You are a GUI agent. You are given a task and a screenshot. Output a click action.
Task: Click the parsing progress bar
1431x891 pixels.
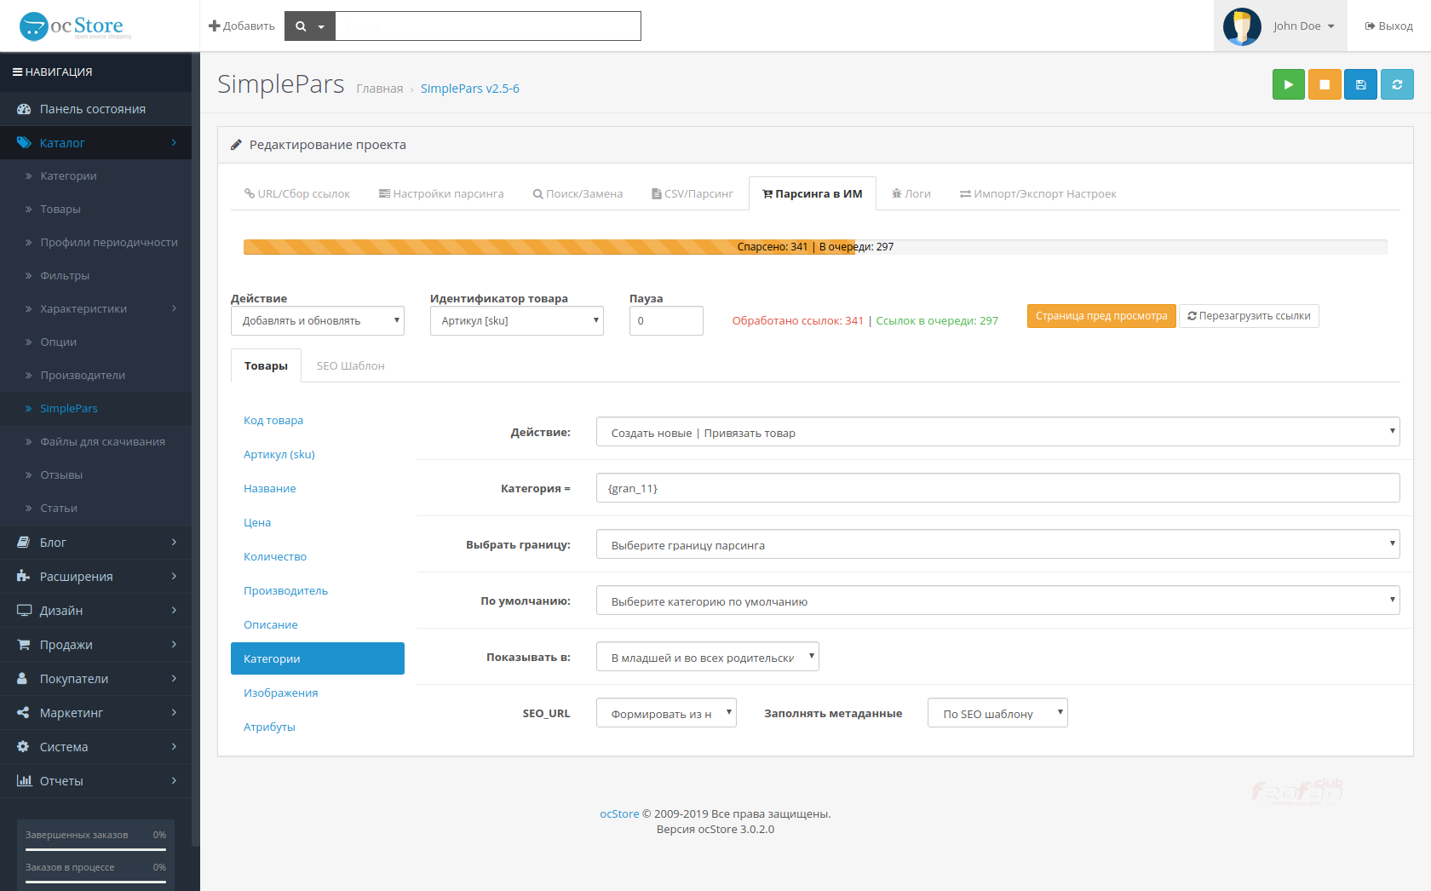click(815, 247)
